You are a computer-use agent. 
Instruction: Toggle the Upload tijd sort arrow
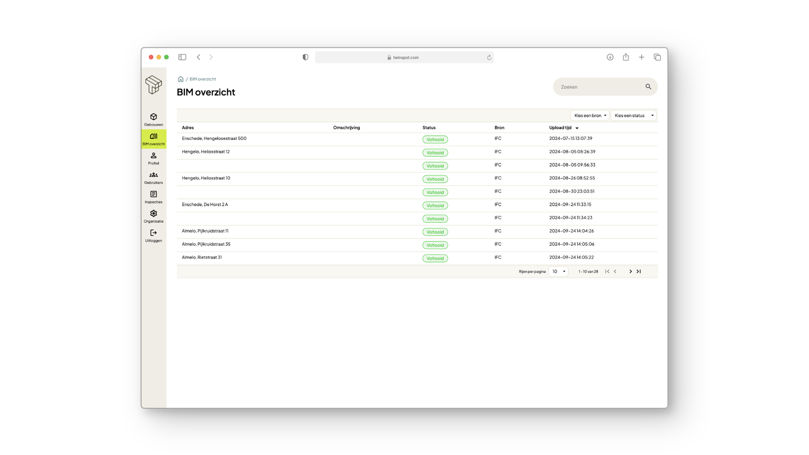point(577,128)
